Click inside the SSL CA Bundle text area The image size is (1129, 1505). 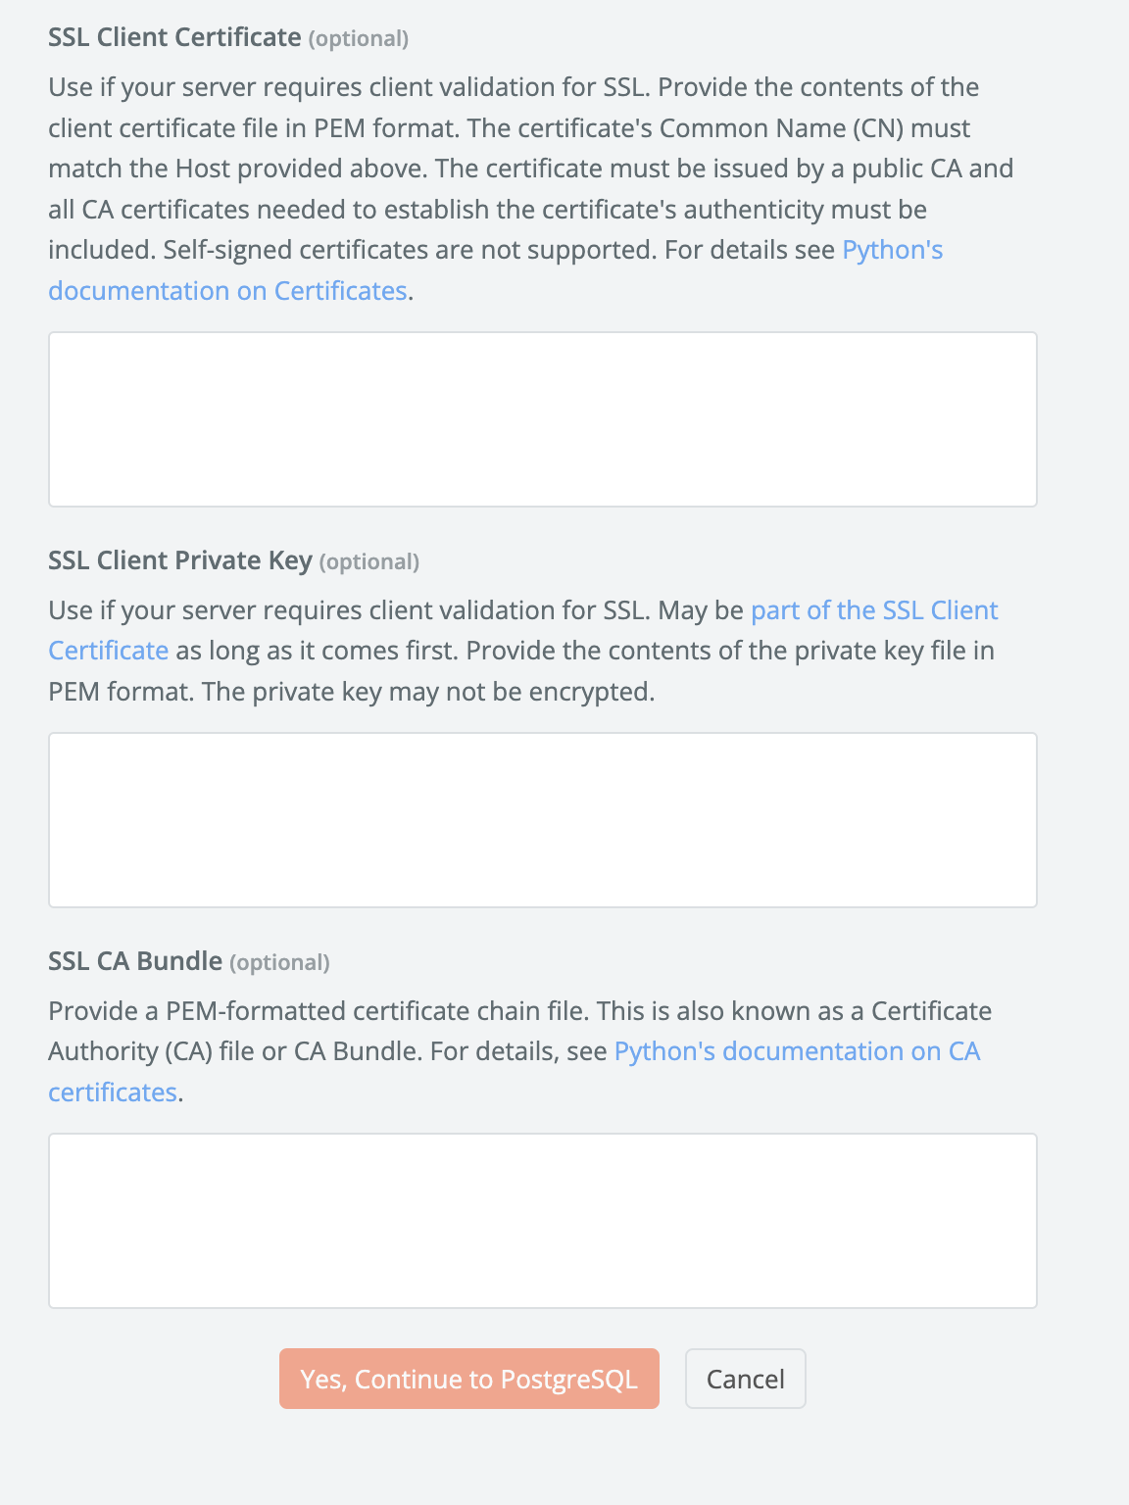pyautogui.click(x=542, y=1221)
